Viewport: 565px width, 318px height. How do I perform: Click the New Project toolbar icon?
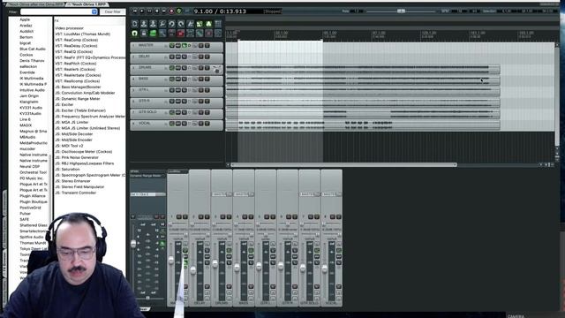[135, 24]
